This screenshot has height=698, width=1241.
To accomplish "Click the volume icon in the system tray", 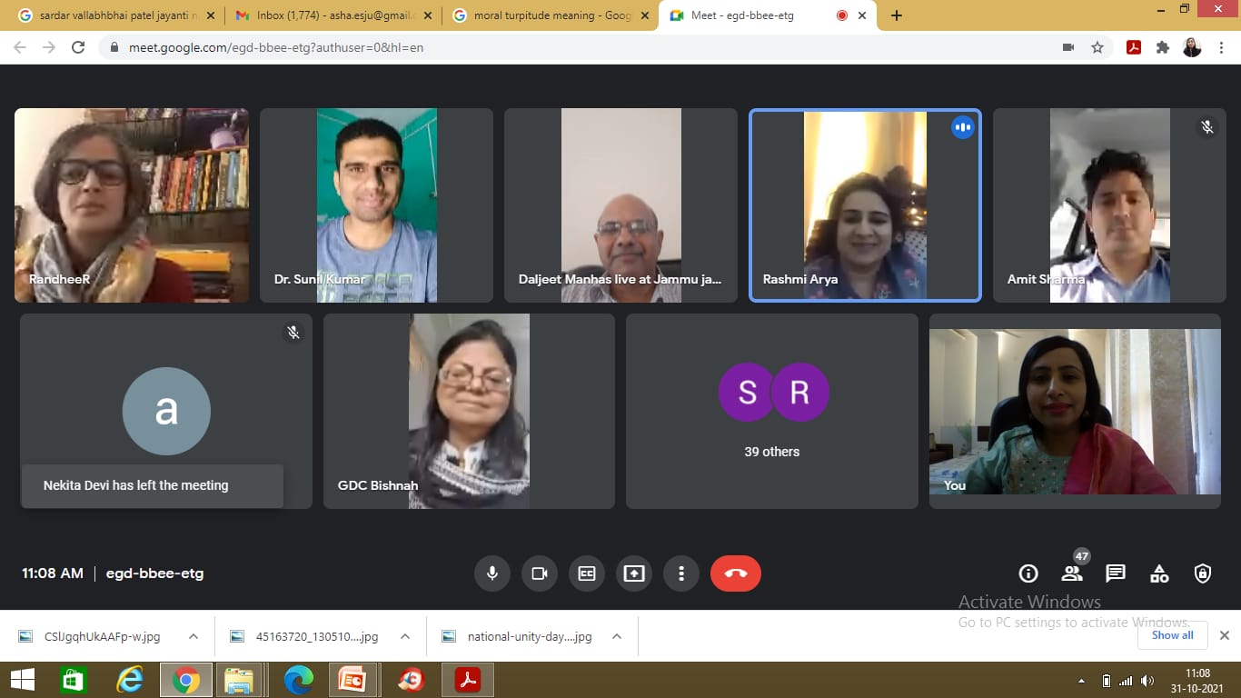I will click(1147, 681).
